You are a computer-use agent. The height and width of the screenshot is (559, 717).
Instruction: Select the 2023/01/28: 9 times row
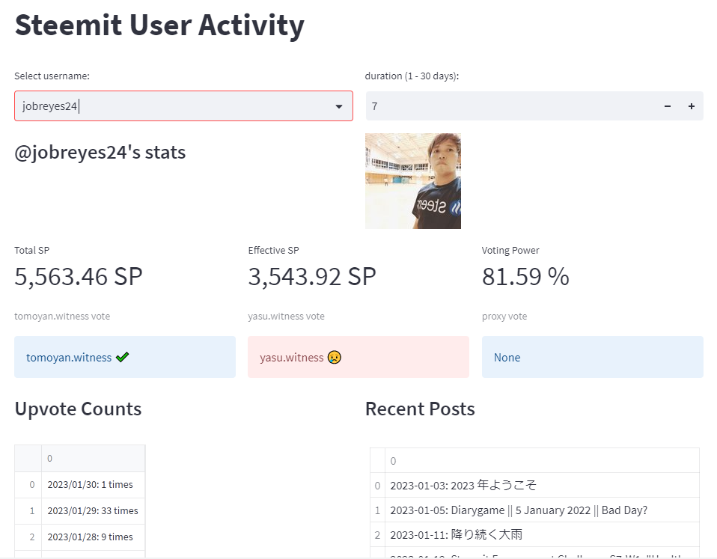[91, 537]
